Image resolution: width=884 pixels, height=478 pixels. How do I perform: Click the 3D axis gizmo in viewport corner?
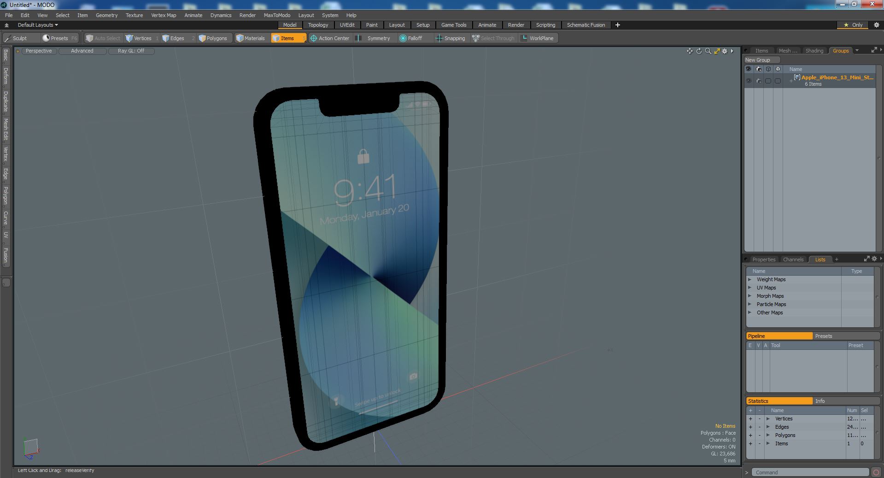pos(31,448)
